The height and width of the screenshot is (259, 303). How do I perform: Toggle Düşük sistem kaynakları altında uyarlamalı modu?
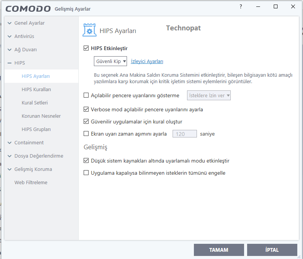pos(86,161)
